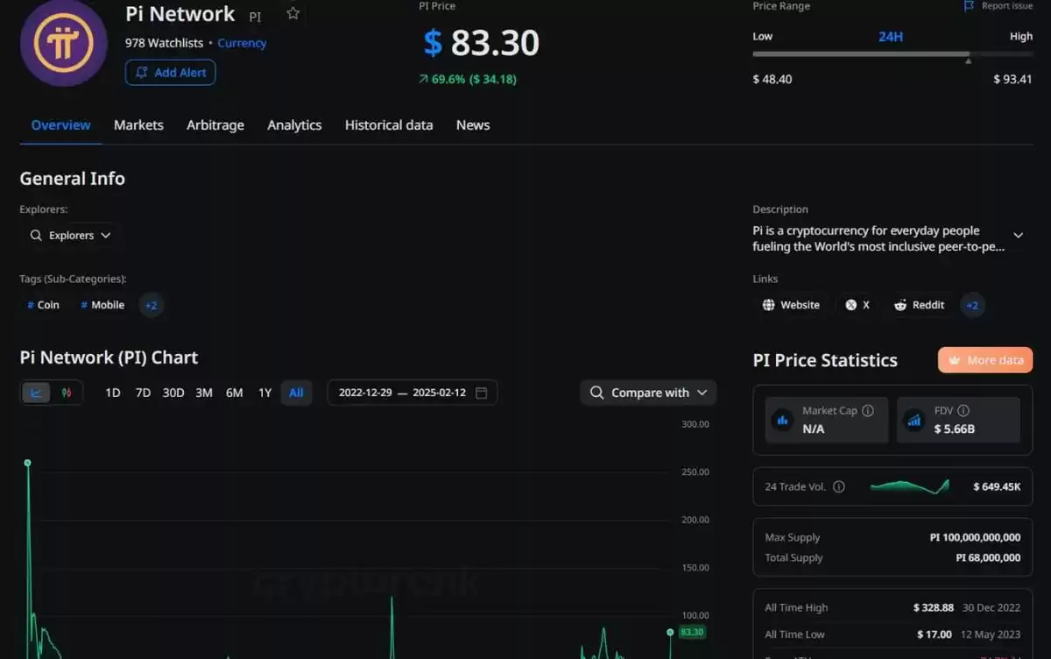Screen dimensions: 1051x659
Task: Select the 3M chart range
Action: click(204, 393)
